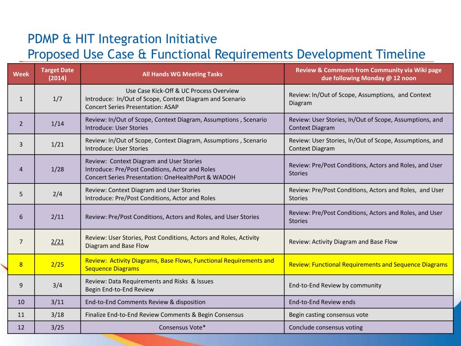
Task: Select the 'All Hands WG Meeting Tasks' header
Action: click(x=182, y=74)
